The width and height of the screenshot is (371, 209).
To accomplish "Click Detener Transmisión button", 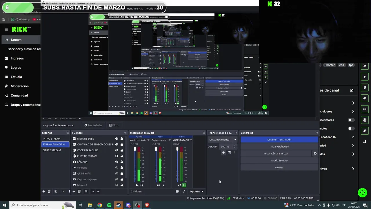I will [x=279, y=140].
